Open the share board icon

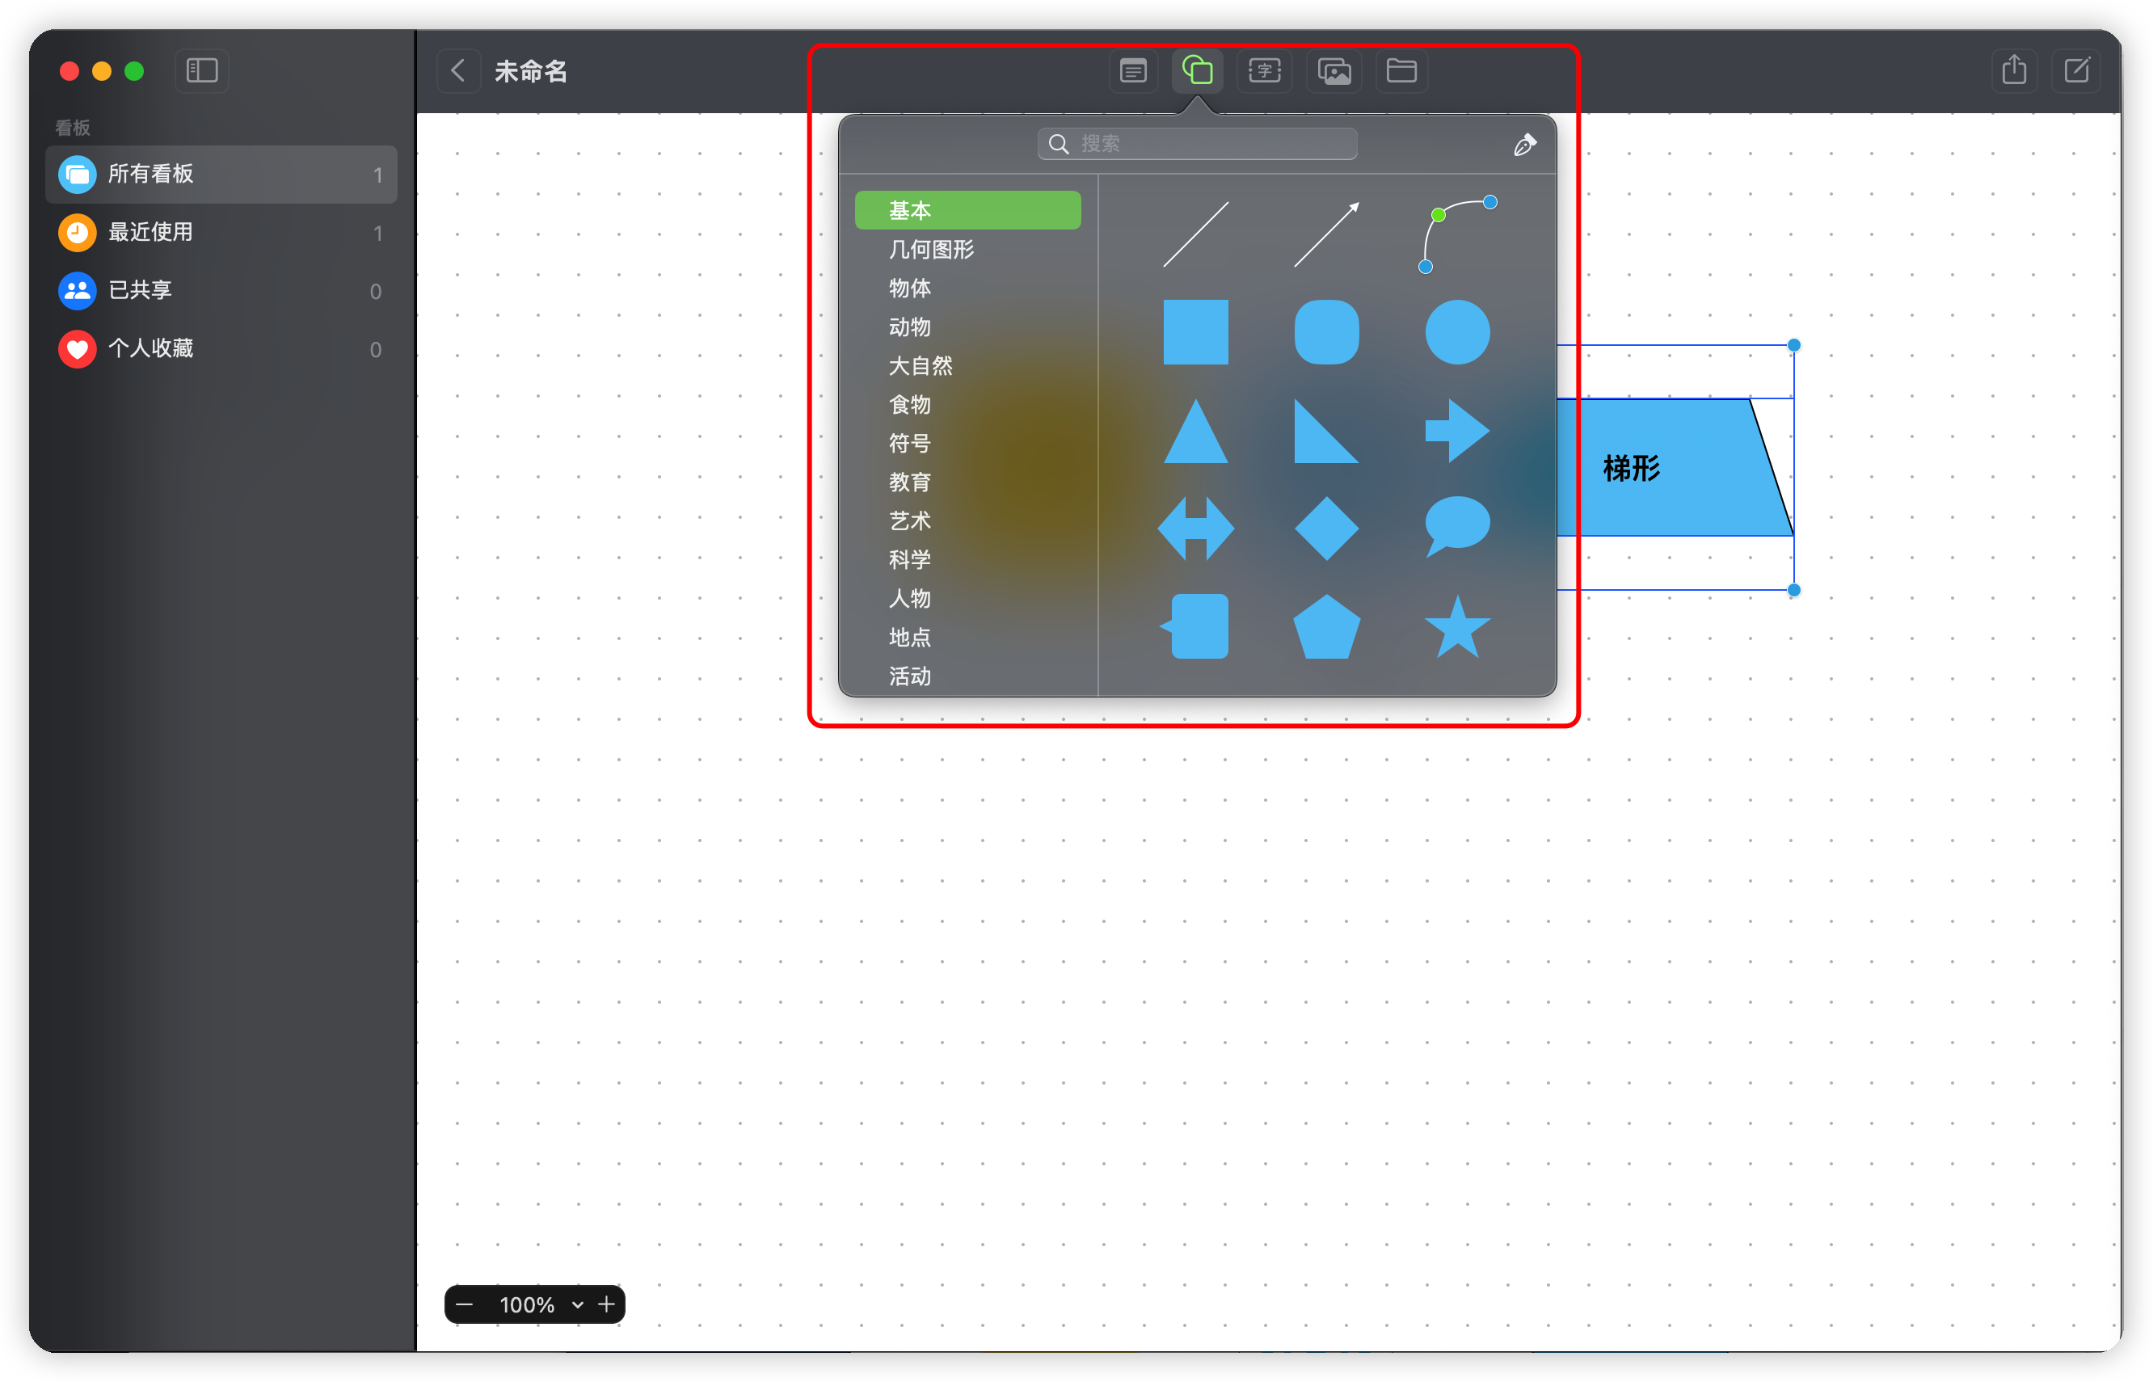(x=2014, y=70)
